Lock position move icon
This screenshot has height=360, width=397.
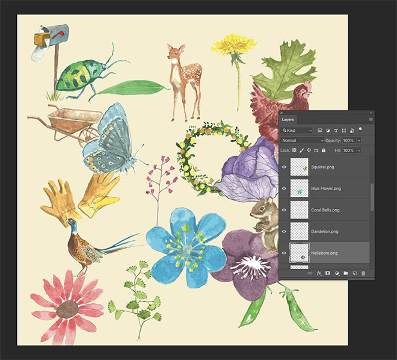(309, 151)
